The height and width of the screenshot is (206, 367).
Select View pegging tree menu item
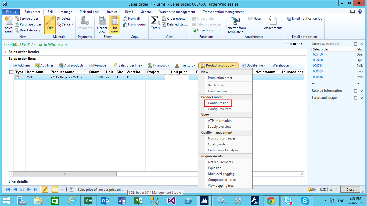(x=221, y=186)
